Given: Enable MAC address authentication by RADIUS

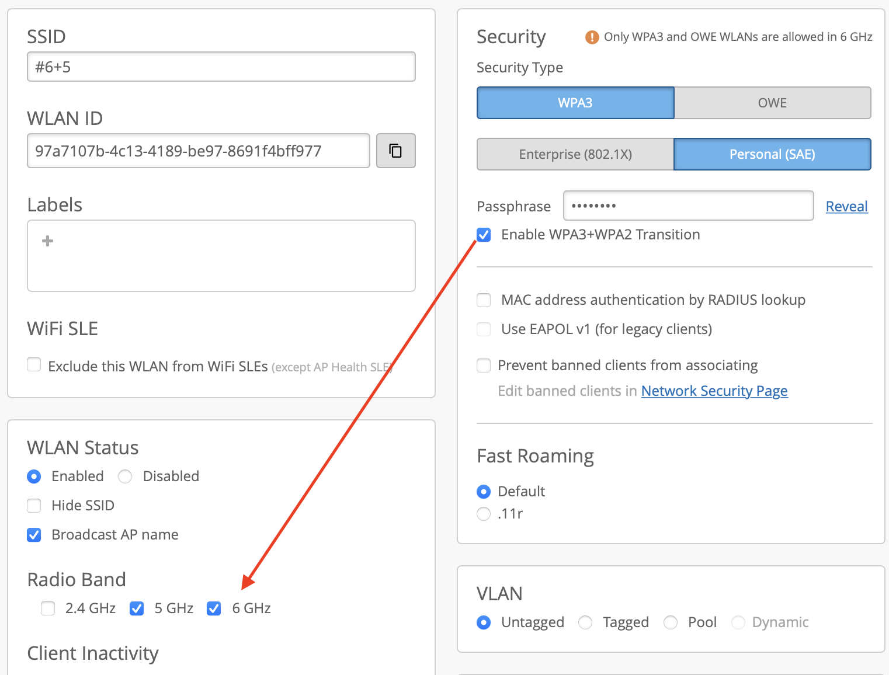Looking at the screenshot, I should (484, 300).
